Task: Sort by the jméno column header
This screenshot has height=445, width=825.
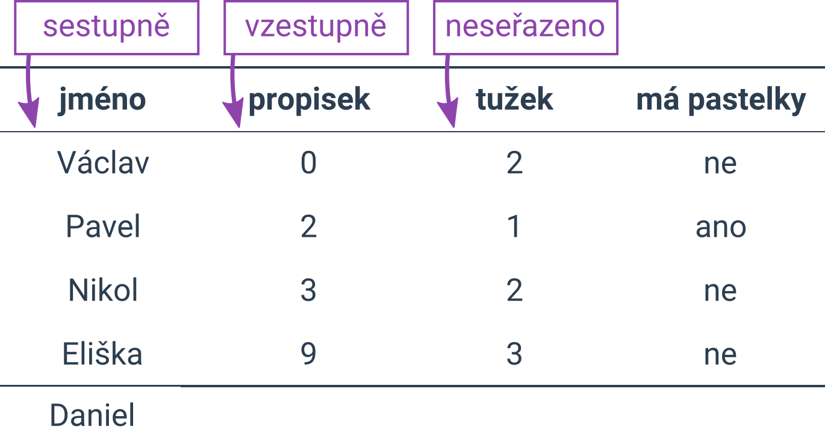Action: click(102, 100)
